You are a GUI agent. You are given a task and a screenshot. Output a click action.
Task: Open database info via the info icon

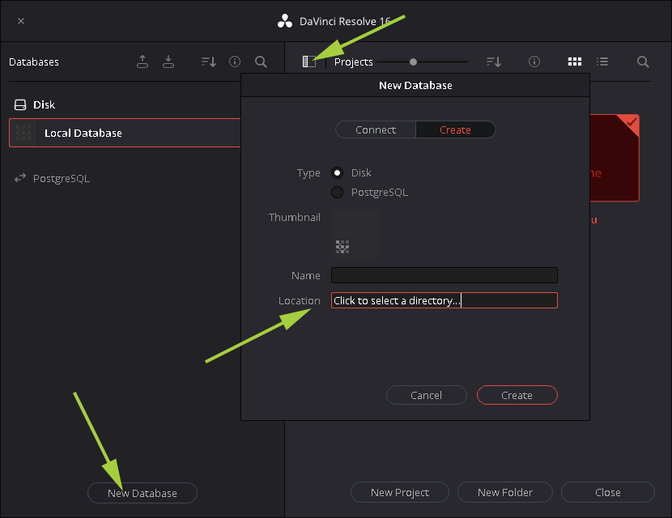click(x=234, y=62)
